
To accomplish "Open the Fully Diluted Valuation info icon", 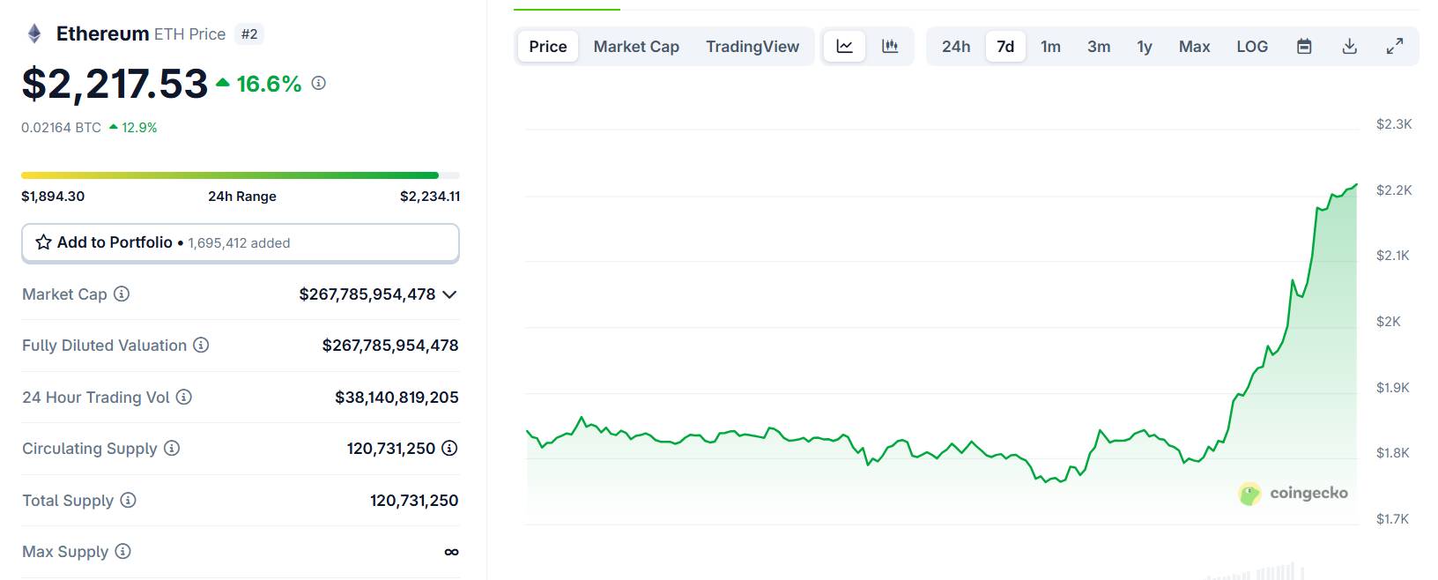I will 201,345.
